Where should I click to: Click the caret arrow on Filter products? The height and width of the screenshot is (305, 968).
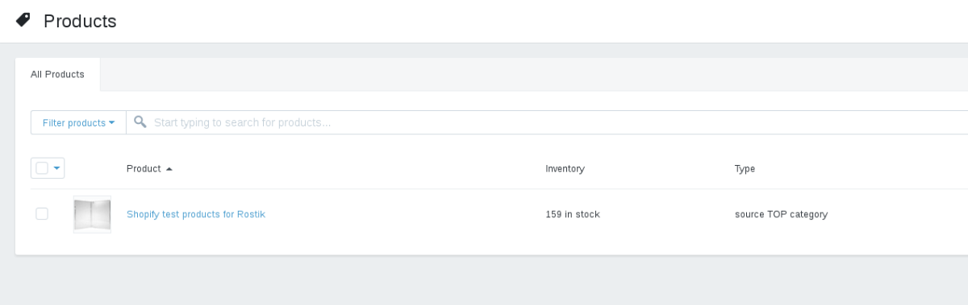tap(111, 123)
